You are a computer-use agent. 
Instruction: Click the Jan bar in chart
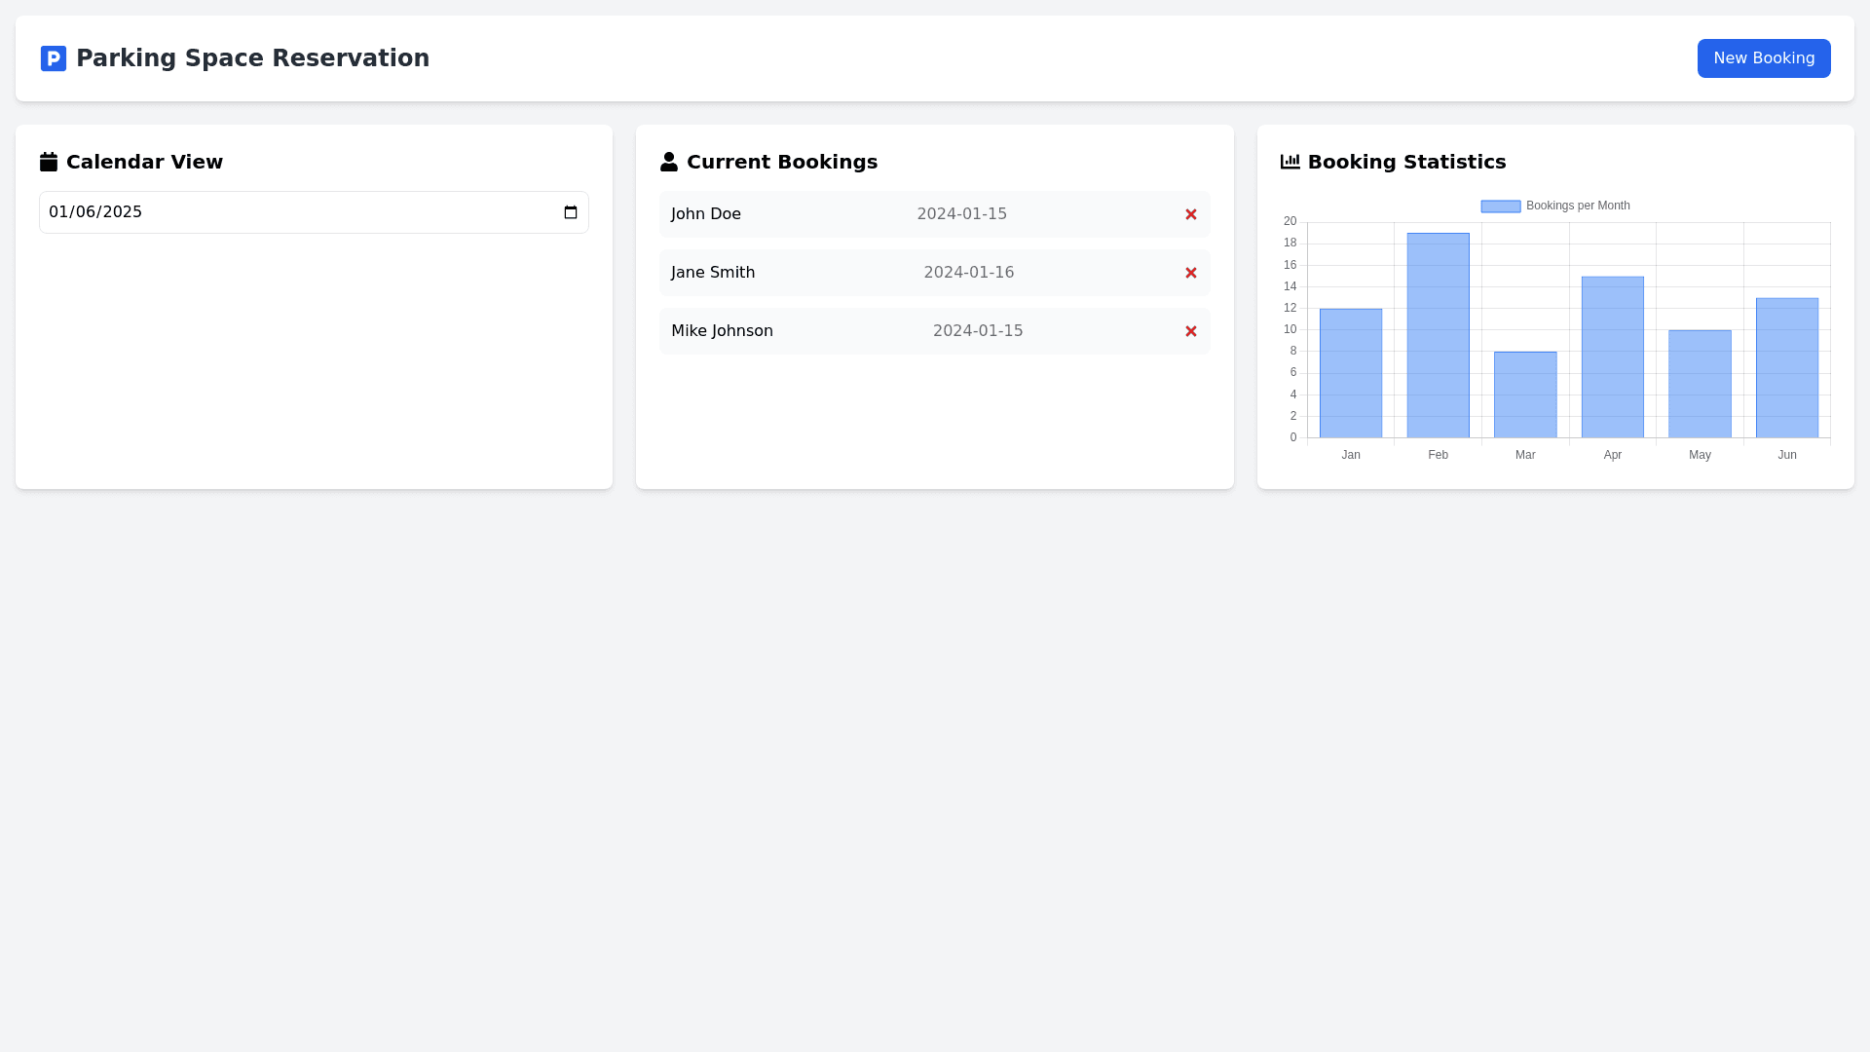pyautogui.click(x=1350, y=373)
